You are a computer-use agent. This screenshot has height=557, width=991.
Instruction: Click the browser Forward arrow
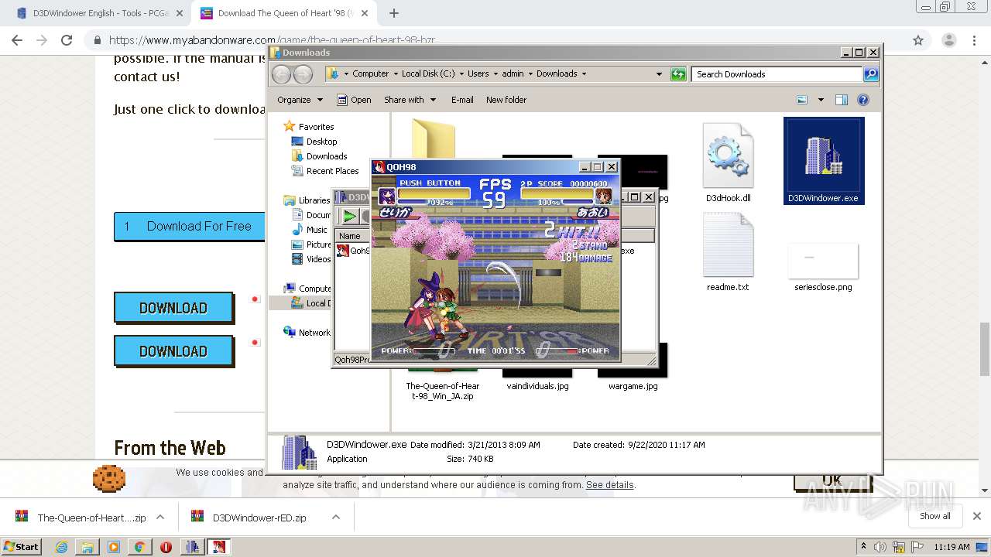coord(42,40)
